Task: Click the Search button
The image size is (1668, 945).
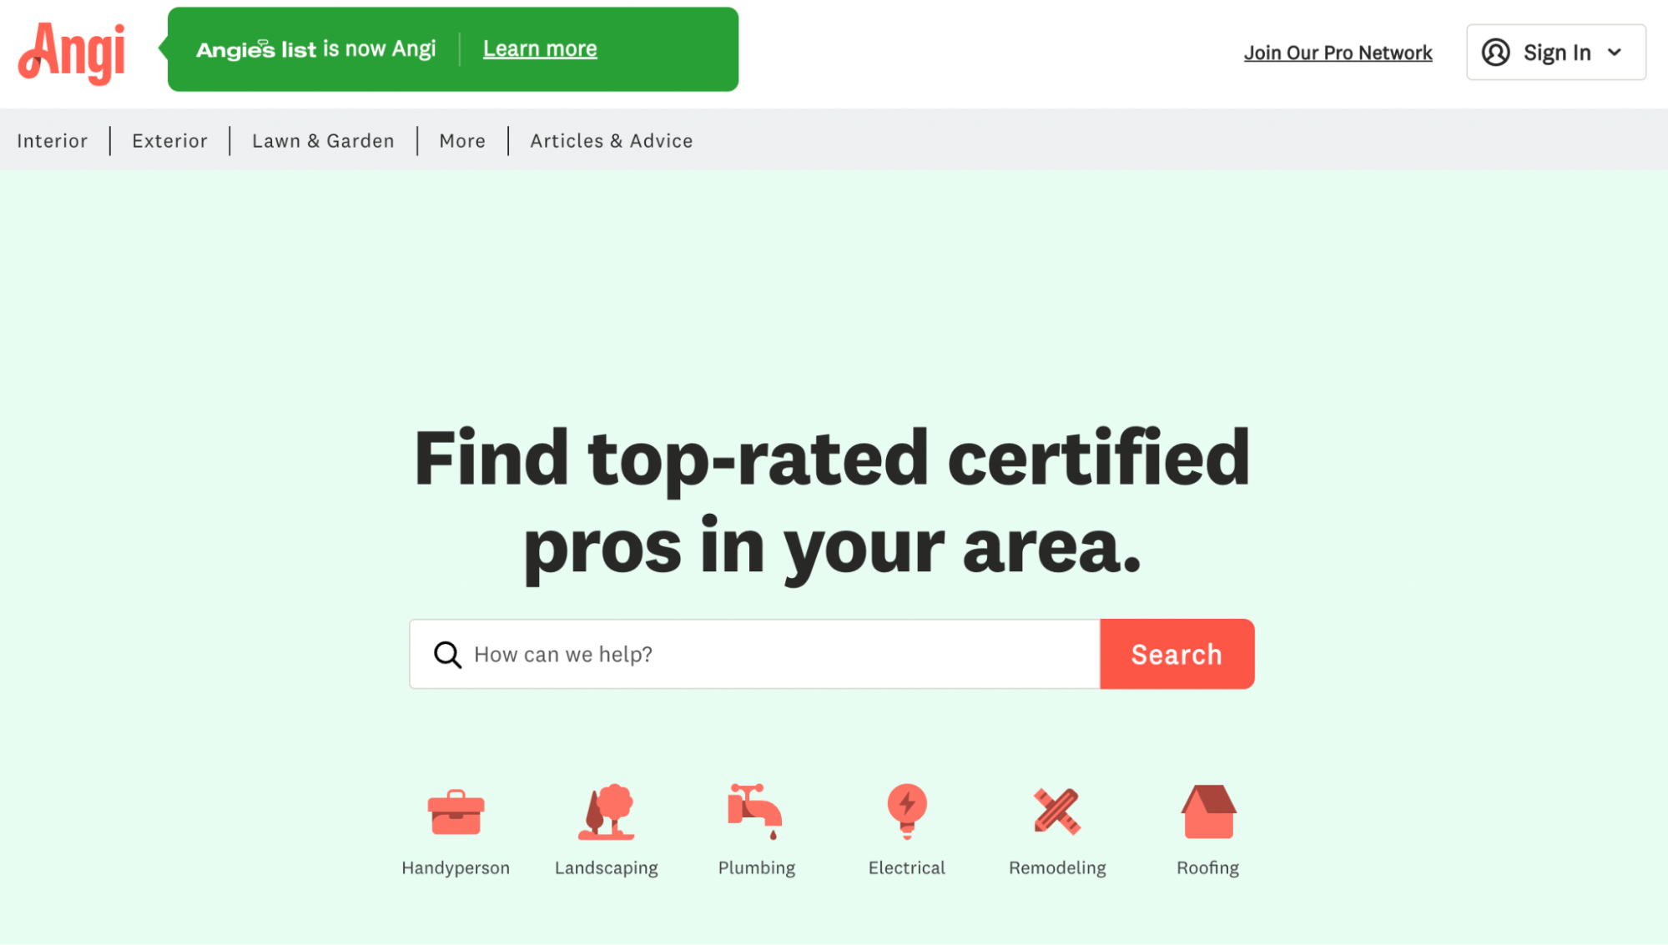Action: tap(1177, 654)
